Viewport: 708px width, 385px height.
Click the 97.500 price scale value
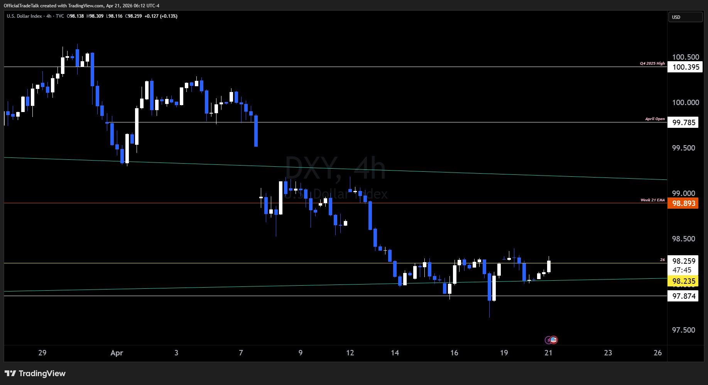(x=684, y=330)
